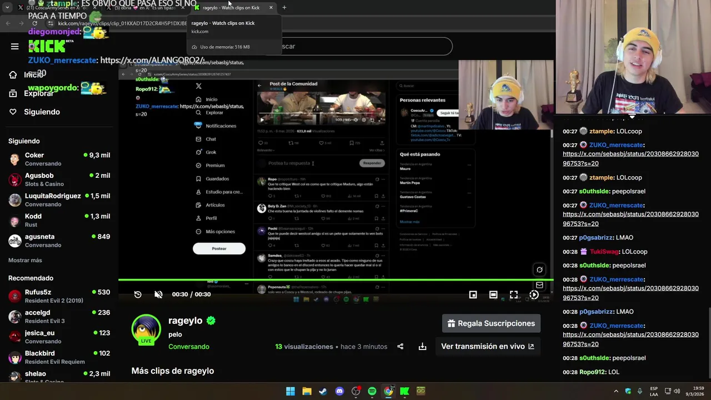Go to Inicio in the sidebar
Viewport: 711px width, 400px height.
[33, 74]
